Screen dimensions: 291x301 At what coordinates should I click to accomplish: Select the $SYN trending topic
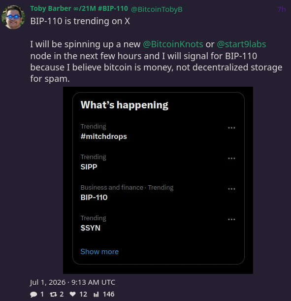click(x=90, y=228)
